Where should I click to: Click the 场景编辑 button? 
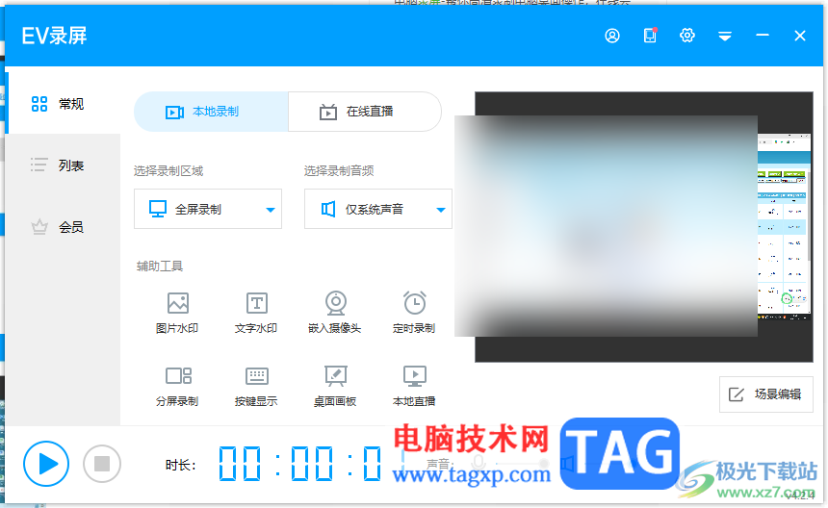pos(765,394)
